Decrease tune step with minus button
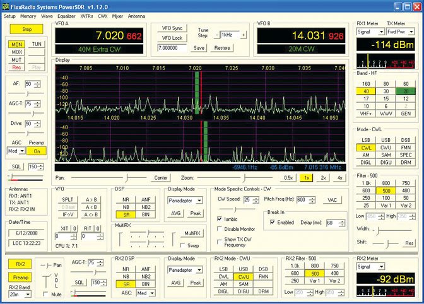This screenshot has height=304, width=424. click(x=216, y=35)
